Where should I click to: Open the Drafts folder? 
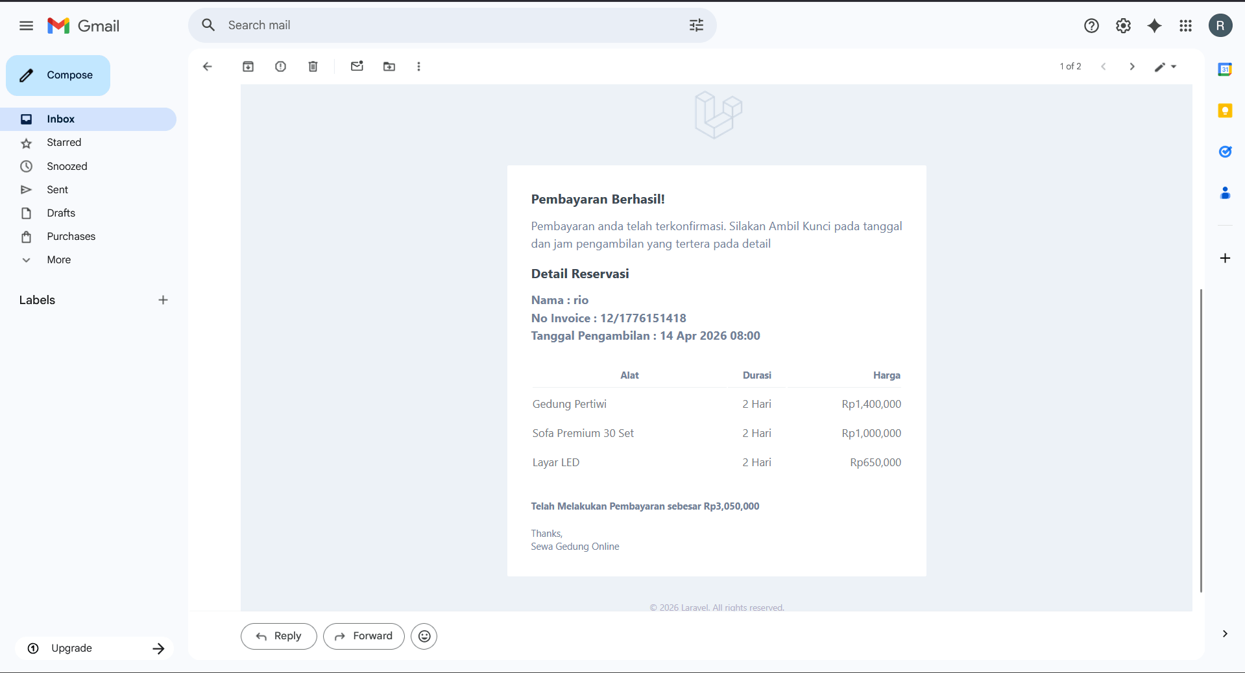point(88,213)
